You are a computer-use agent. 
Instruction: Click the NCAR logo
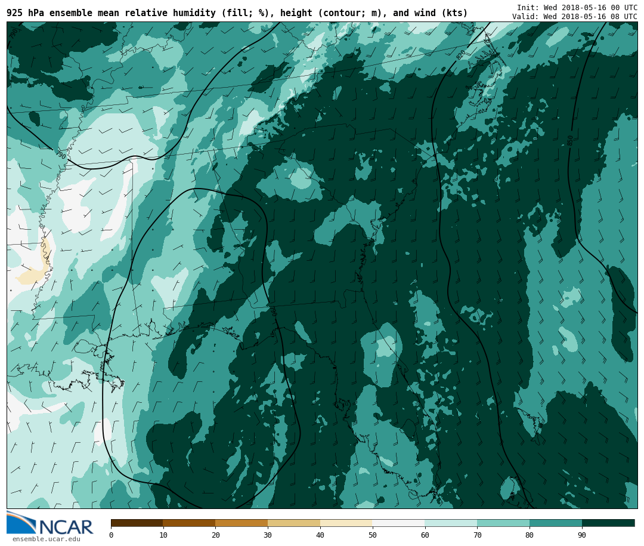coord(49,523)
